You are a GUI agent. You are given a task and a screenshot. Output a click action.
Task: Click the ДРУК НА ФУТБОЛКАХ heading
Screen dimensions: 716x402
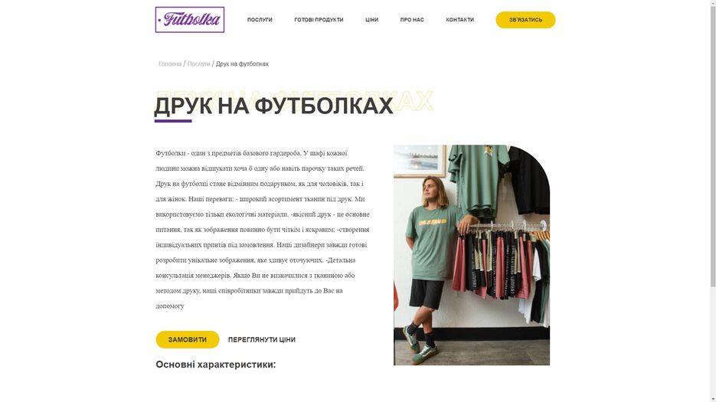pyautogui.click(x=273, y=106)
